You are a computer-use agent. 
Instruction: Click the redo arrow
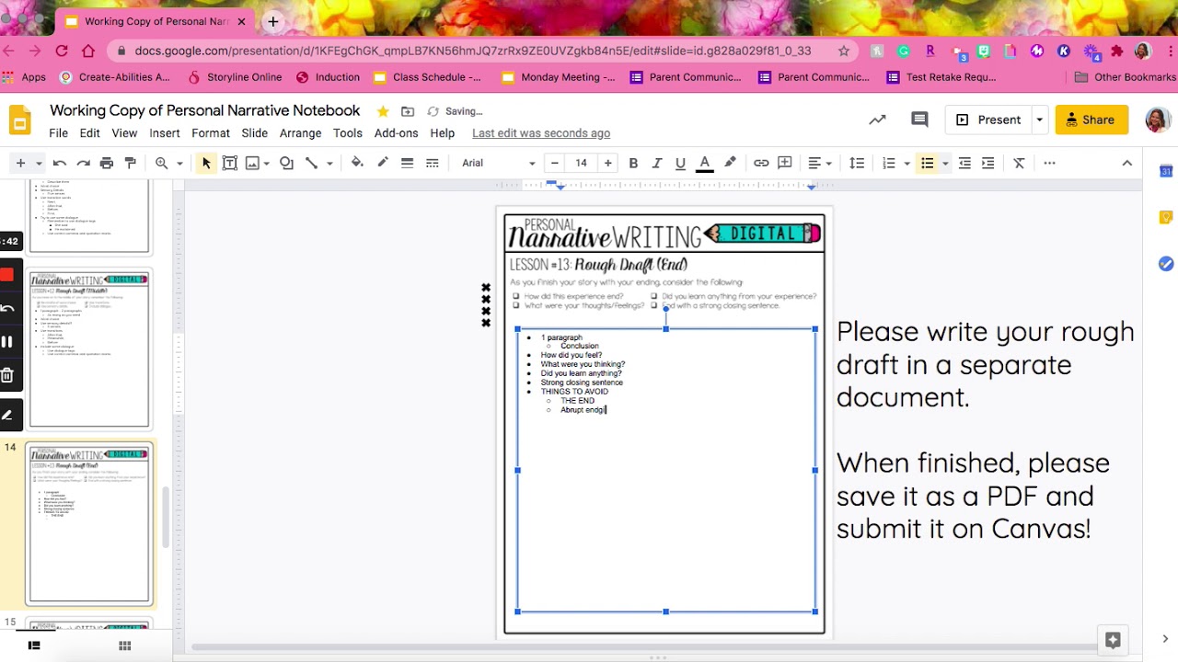pyautogui.click(x=83, y=163)
